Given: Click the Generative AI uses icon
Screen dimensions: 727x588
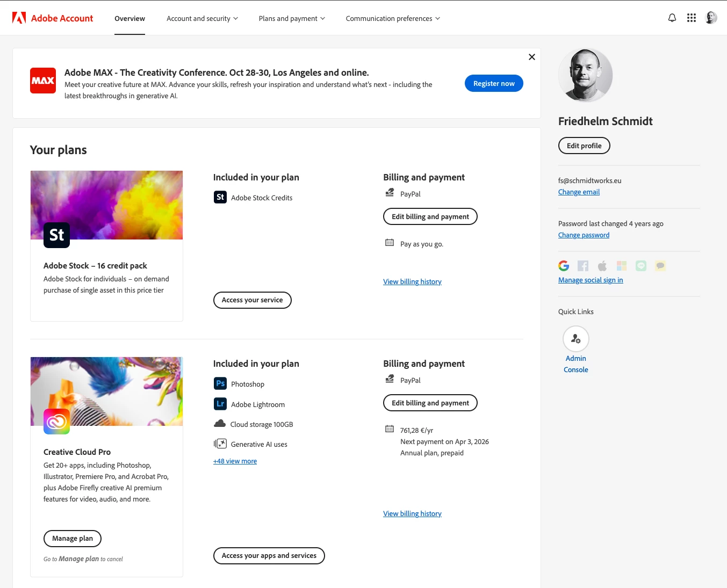Looking at the screenshot, I should pos(220,444).
